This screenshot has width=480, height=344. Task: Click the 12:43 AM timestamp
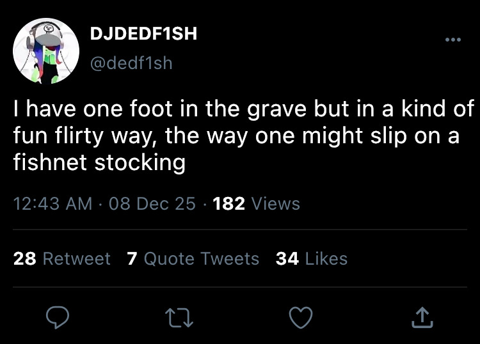52,203
